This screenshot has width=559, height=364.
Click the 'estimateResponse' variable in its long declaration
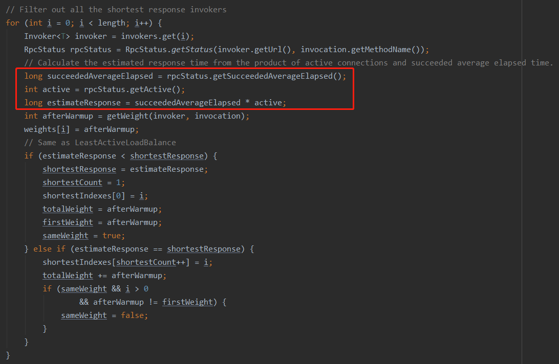click(84, 103)
